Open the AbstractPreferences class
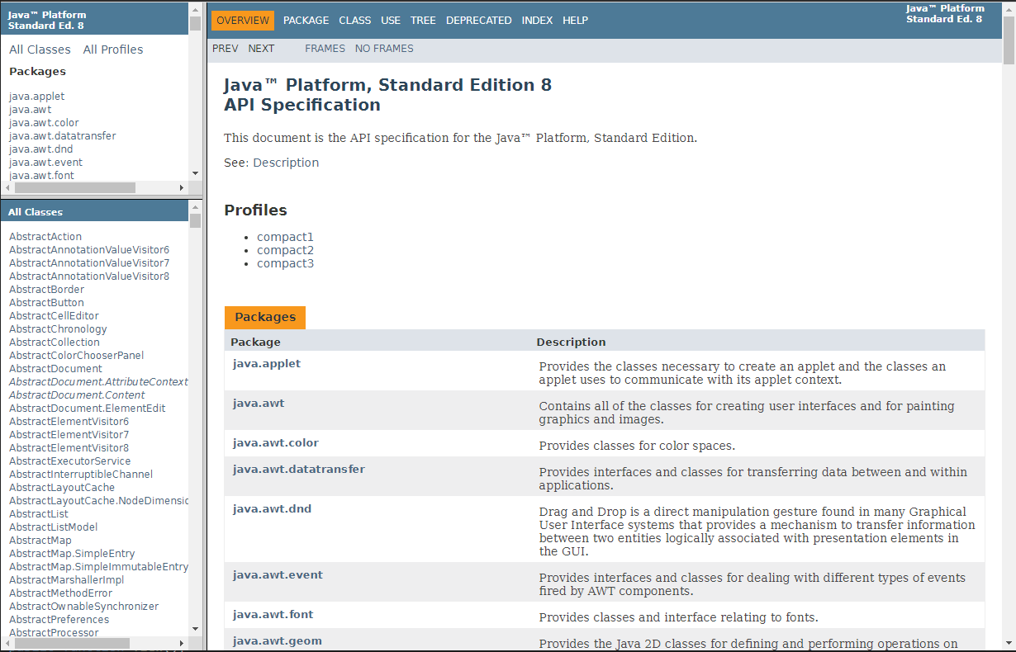The height and width of the screenshot is (652, 1016). coord(59,620)
